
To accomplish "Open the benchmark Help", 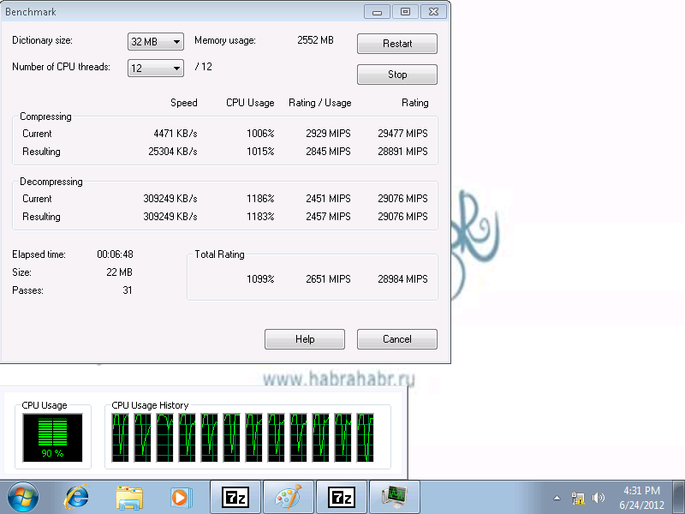I will pyautogui.click(x=305, y=339).
